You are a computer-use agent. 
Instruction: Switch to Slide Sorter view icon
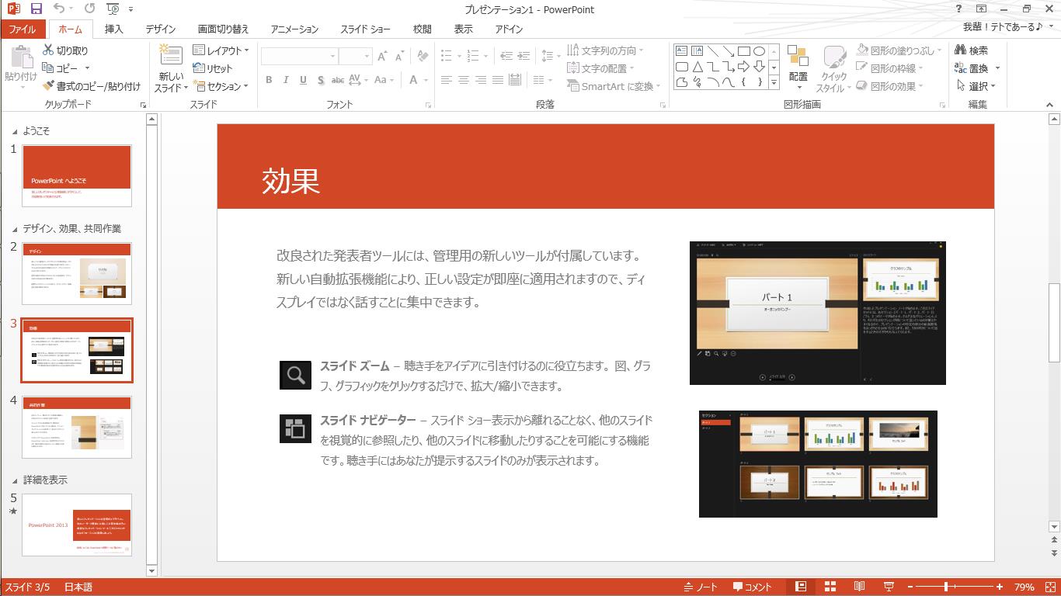(830, 587)
